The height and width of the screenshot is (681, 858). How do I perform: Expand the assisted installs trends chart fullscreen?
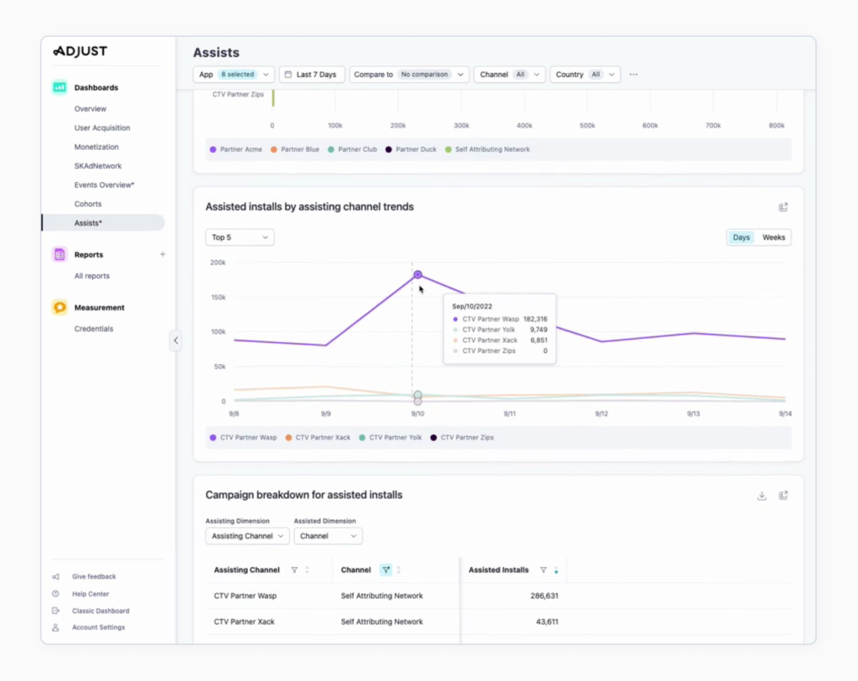tap(783, 207)
